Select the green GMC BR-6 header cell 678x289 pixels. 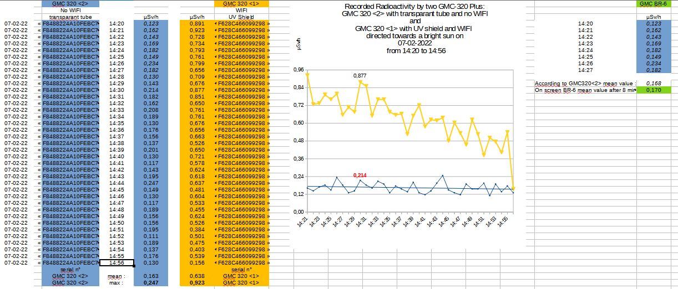[652, 3]
